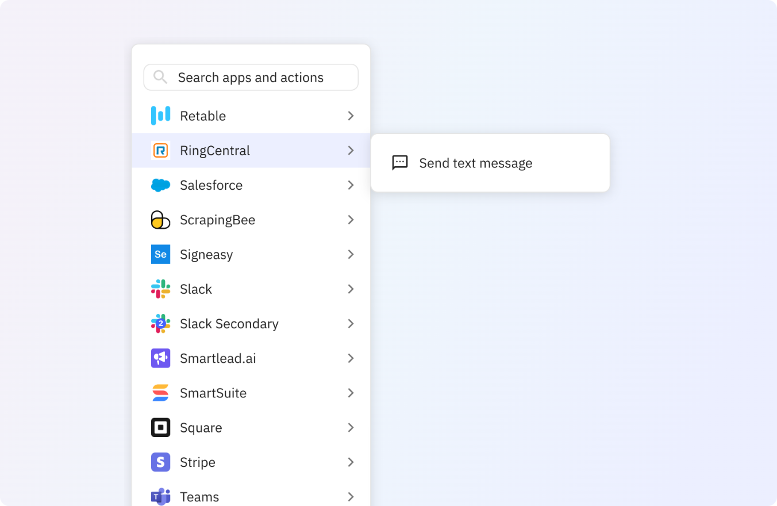Click the Salesforce cloud icon
The height and width of the screenshot is (506, 777).
160,185
